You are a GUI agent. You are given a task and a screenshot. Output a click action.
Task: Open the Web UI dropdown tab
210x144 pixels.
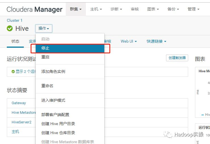point(129,42)
